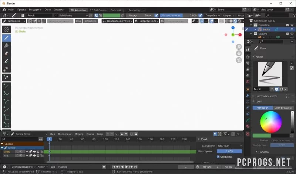Image resolution: width=296 pixels, height=174 pixels.
Task: Open the Рисование mode dropdown
Action: pos(14,21)
